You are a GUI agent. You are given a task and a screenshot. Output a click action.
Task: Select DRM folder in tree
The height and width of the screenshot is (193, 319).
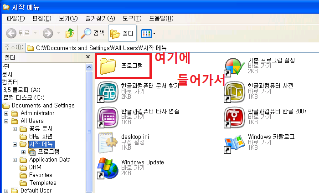point(35,168)
